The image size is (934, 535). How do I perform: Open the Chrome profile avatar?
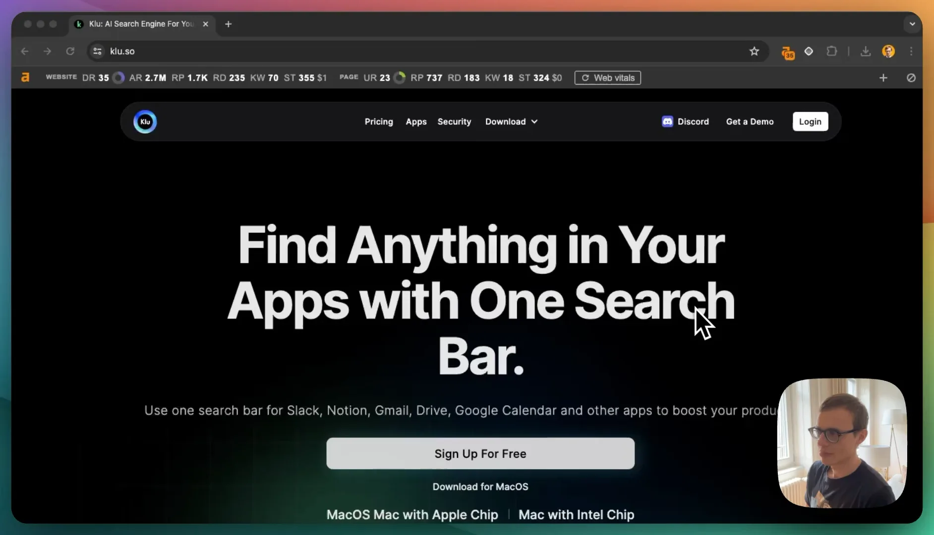point(888,51)
